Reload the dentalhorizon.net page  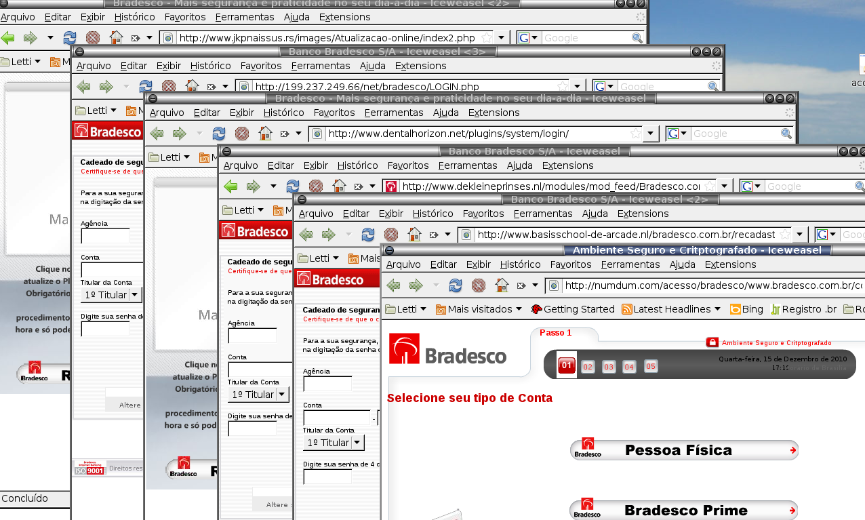coord(219,134)
